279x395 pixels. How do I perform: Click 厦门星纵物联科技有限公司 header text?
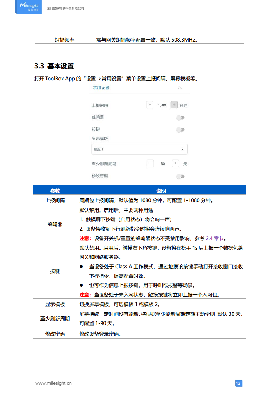coord(65,8)
